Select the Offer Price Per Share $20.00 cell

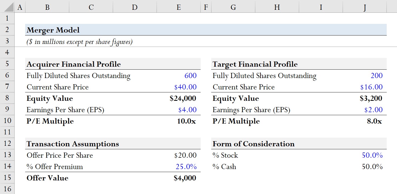[178, 155]
